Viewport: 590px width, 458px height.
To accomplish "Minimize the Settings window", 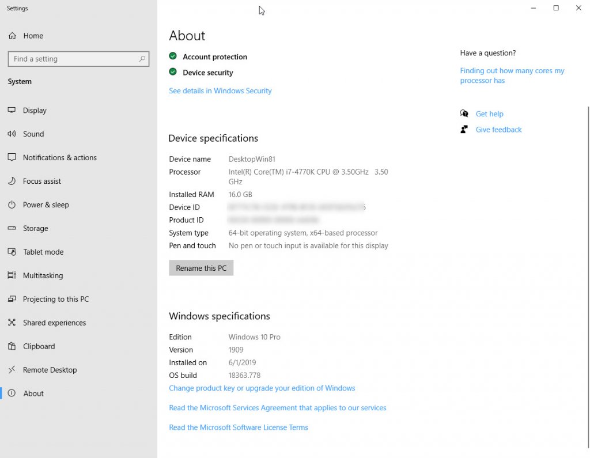I will 533,8.
